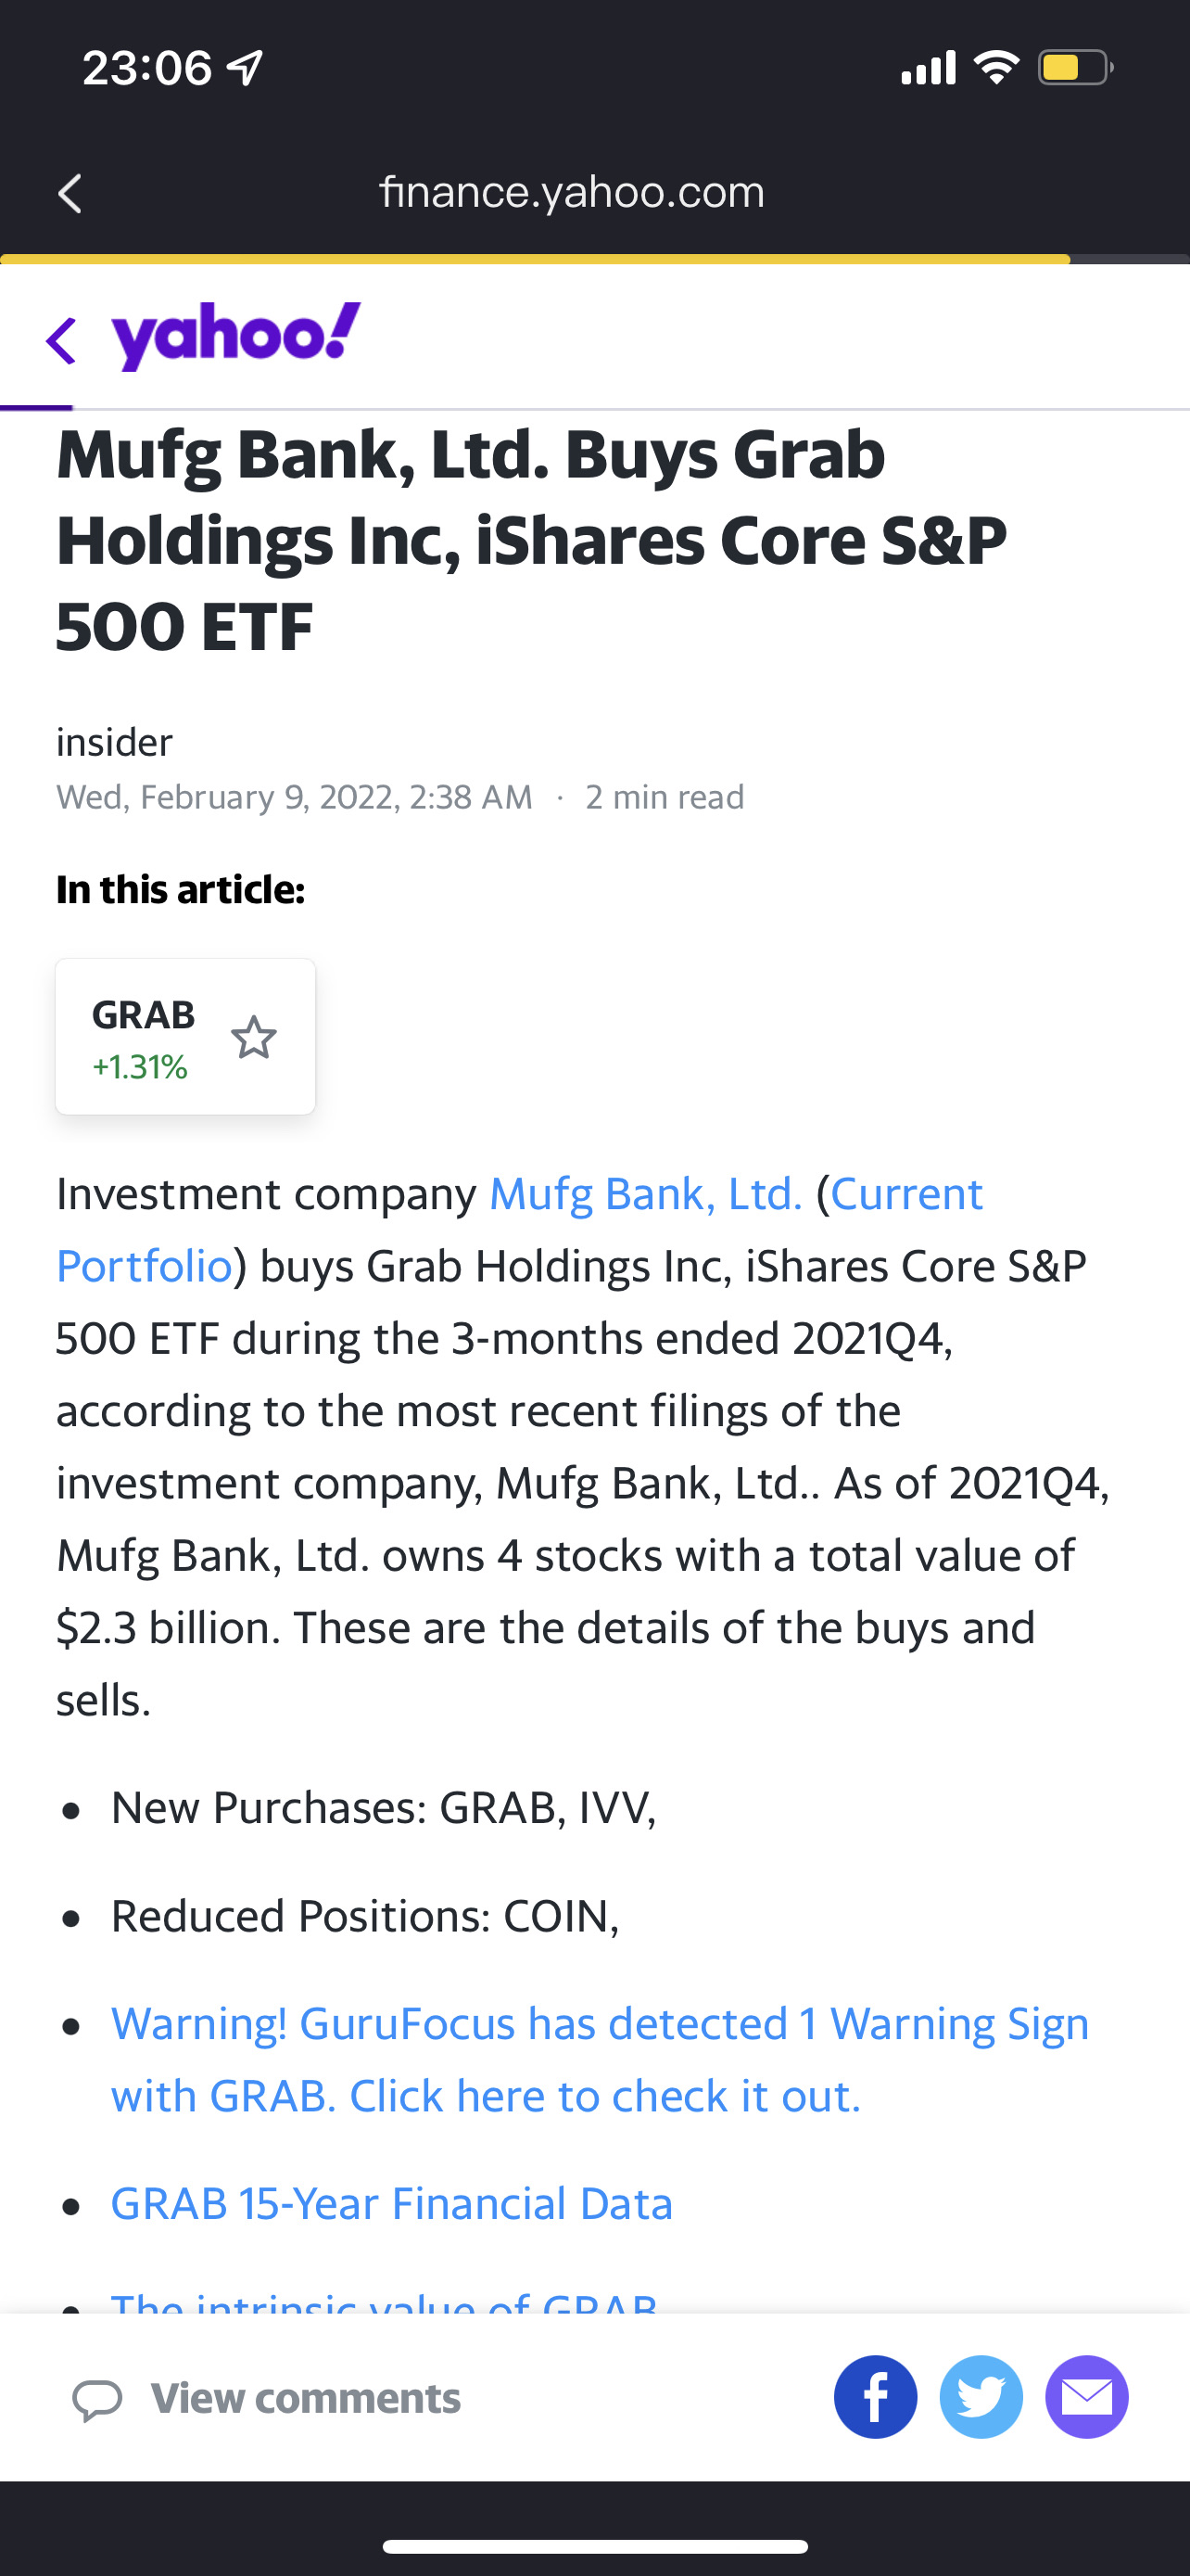This screenshot has height=2576, width=1190.
Task: Open GRAB 15-Year Financial Data link
Action: pyautogui.click(x=392, y=2204)
